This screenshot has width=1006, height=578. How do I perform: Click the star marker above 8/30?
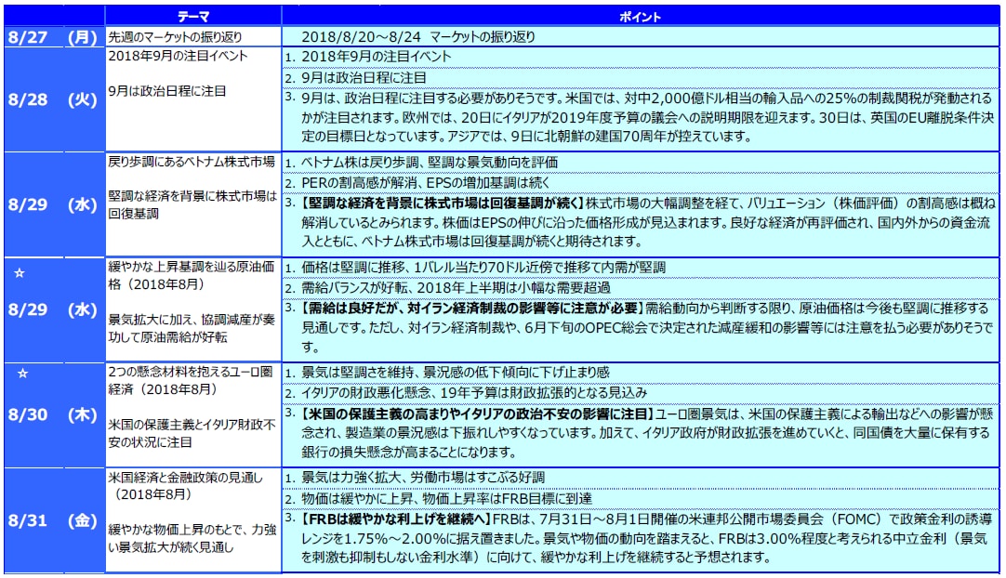[24, 373]
